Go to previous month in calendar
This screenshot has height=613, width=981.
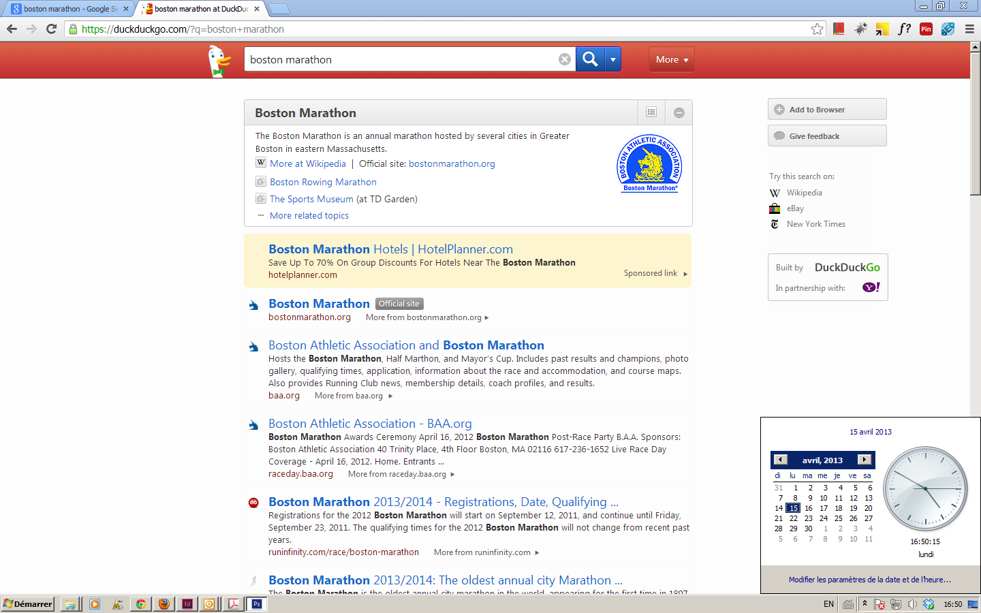(781, 460)
